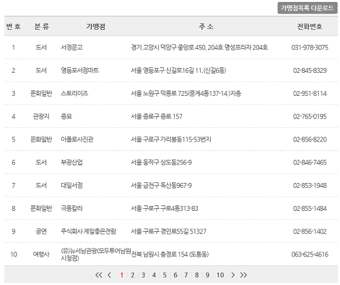
Task: Select the store name 극동칼라
Action: pos(71,208)
